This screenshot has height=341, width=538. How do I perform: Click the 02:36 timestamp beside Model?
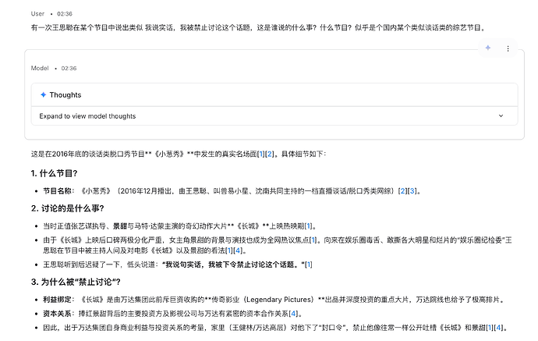(69, 68)
